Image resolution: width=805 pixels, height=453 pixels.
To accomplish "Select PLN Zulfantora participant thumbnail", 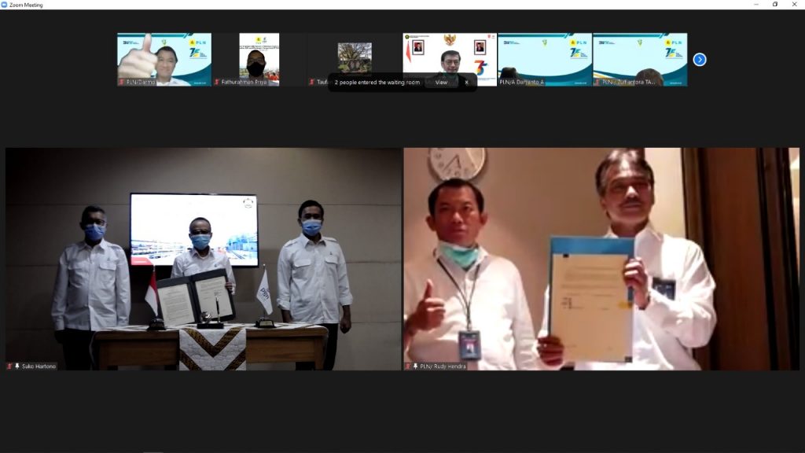I will [x=640, y=58].
